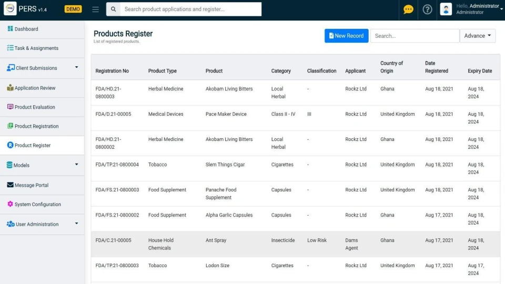This screenshot has width=505, height=284.
Task: Open the help question mark icon
Action: click(x=427, y=9)
